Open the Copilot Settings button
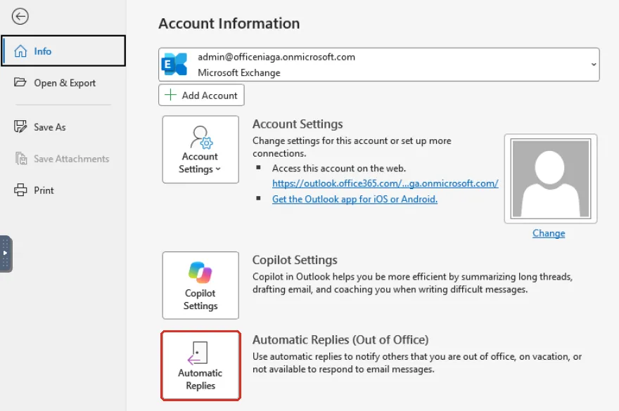 tap(200, 285)
